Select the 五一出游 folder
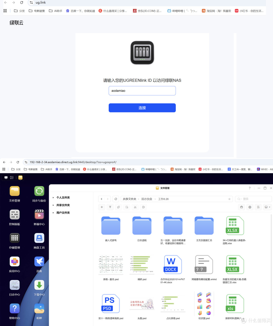The height and width of the screenshot is (326, 273). point(173,225)
